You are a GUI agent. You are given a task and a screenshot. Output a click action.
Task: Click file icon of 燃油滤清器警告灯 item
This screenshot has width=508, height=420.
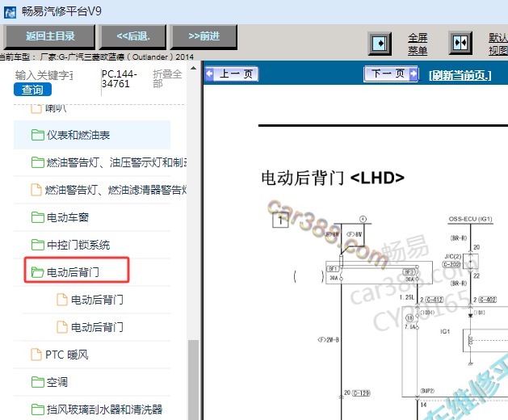pos(36,190)
